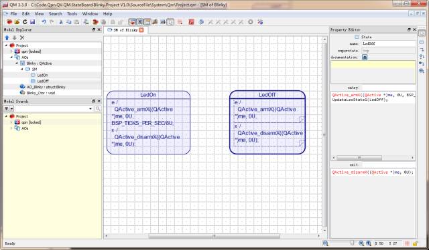Expand qpn [locked] in Model Search results

(x=11, y=122)
